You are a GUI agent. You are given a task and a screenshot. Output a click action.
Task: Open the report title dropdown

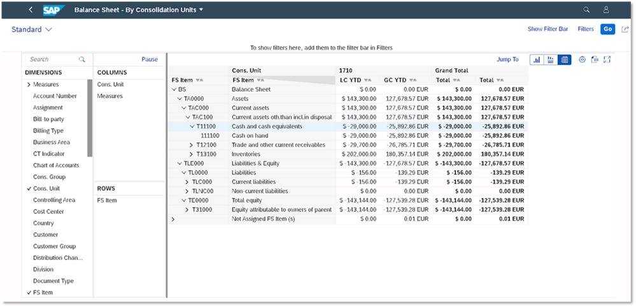pos(202,10)
